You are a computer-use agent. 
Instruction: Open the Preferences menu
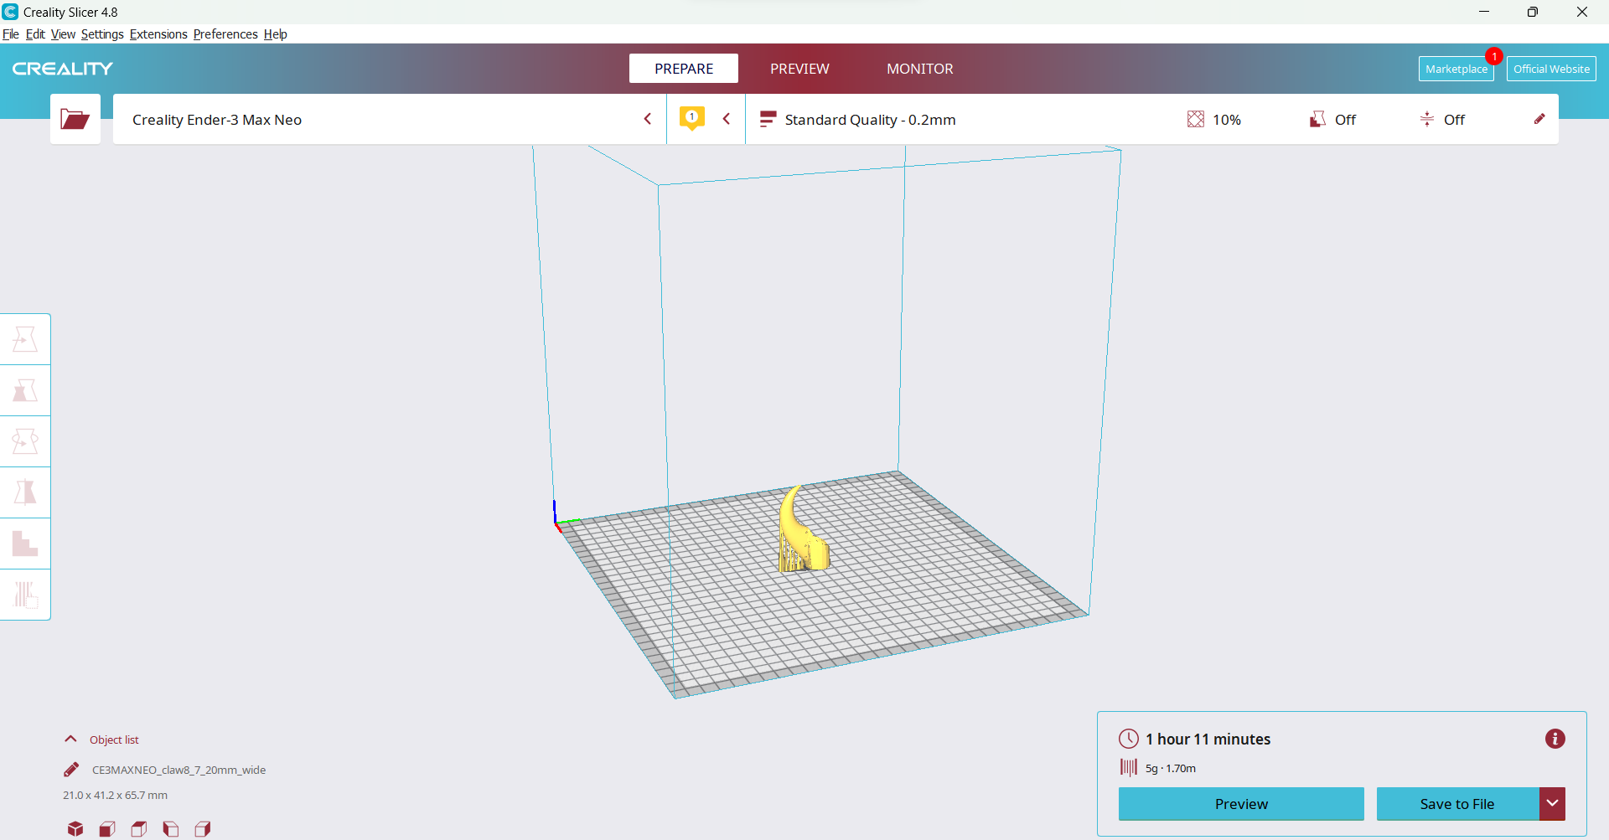pos(225,34)
